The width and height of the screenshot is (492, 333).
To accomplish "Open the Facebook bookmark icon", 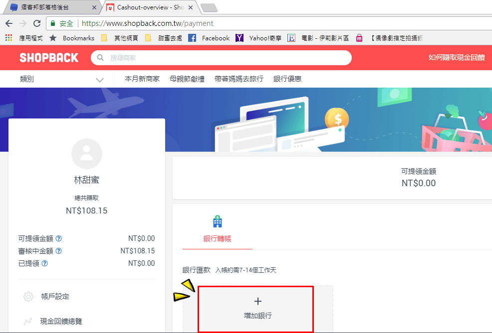I will pyautogui.click(x=192, y=38).
